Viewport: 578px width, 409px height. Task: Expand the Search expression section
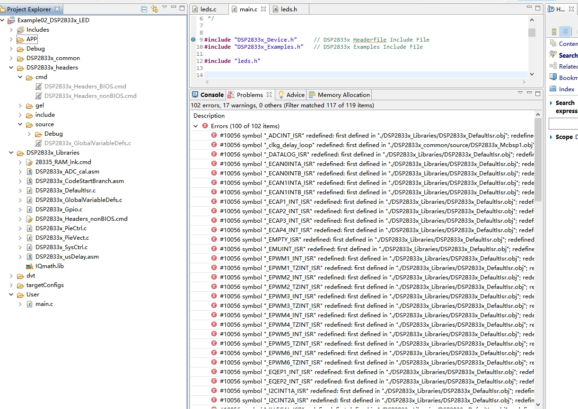coord(552,103)
